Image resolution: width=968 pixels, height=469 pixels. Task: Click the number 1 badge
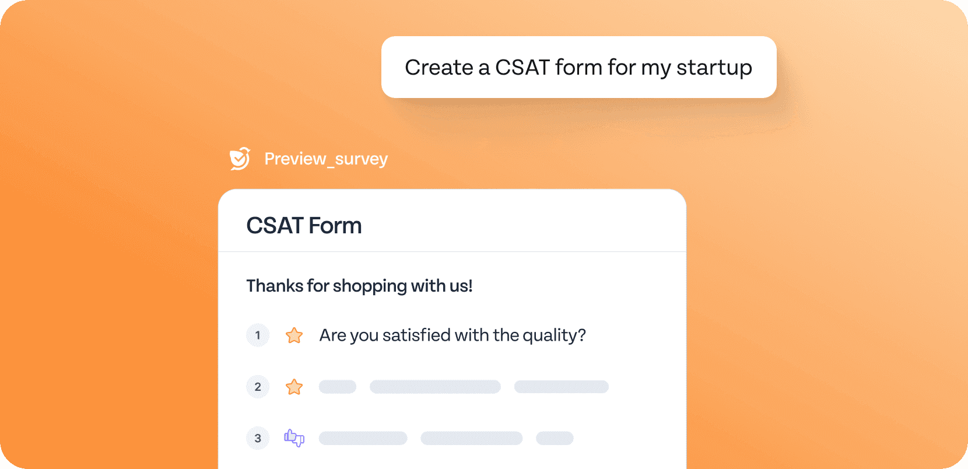pos(258,335)
